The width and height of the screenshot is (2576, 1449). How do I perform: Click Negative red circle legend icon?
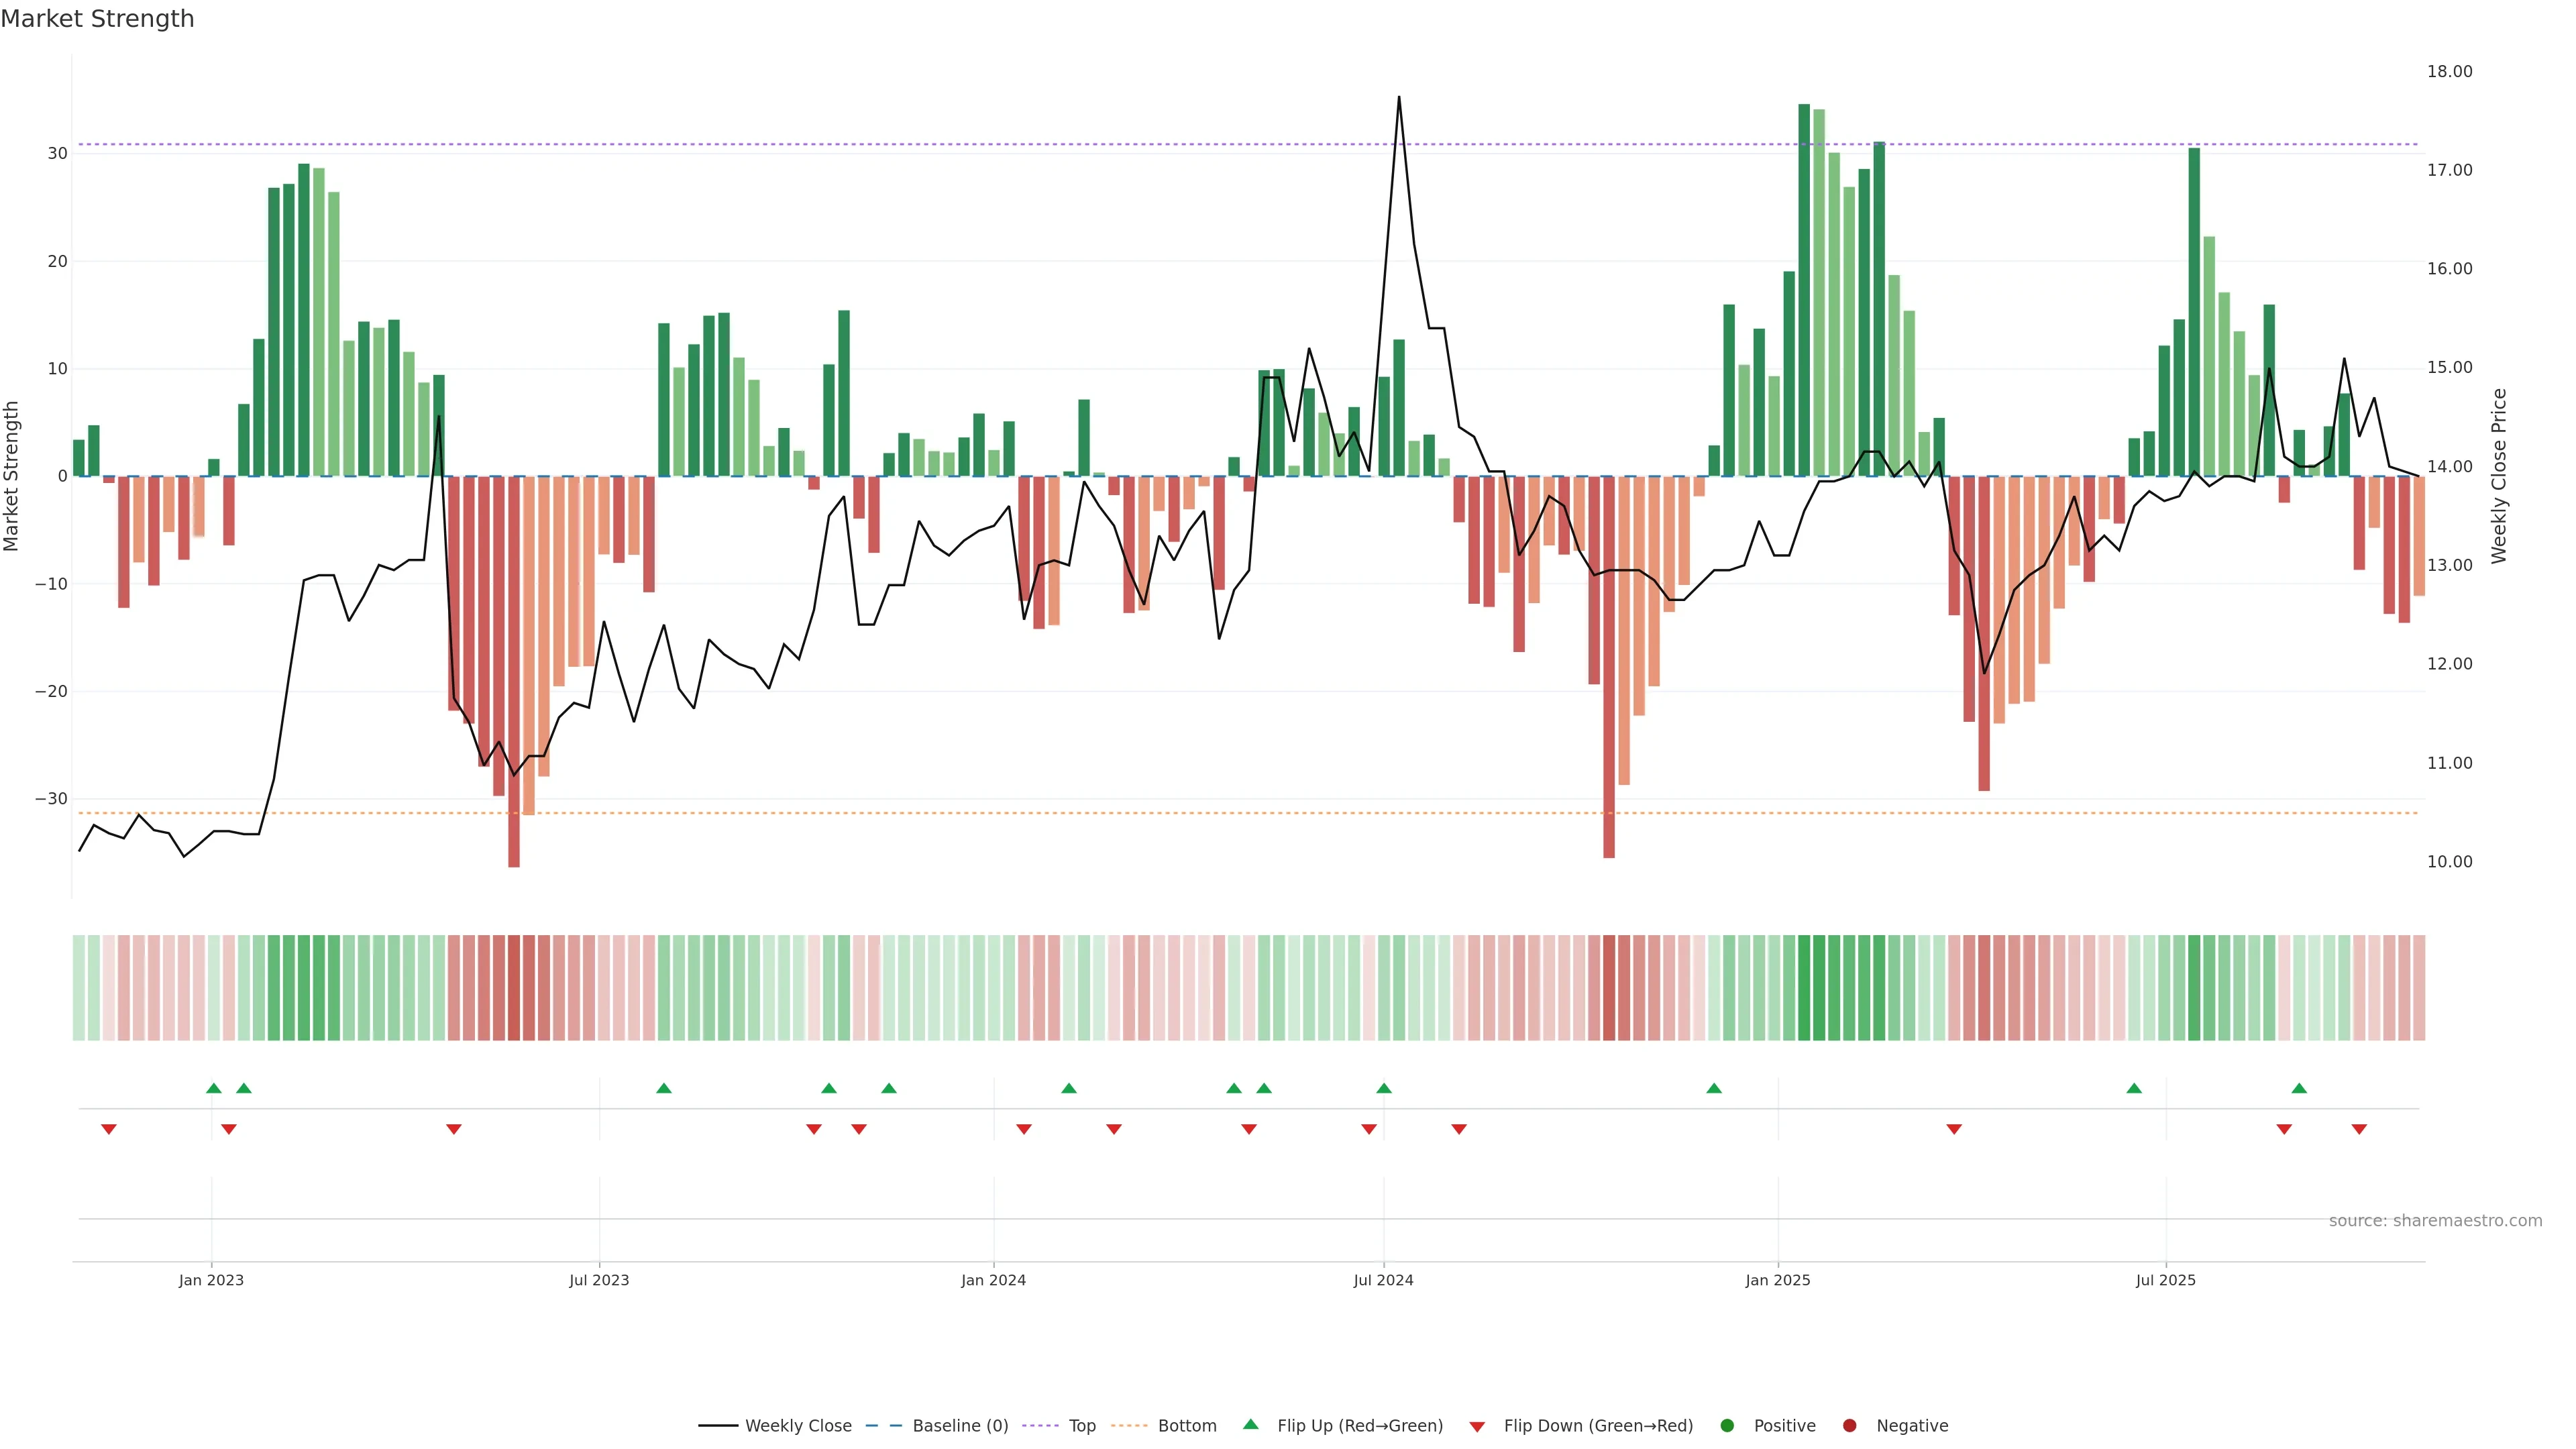(x=1849, y=1426)
